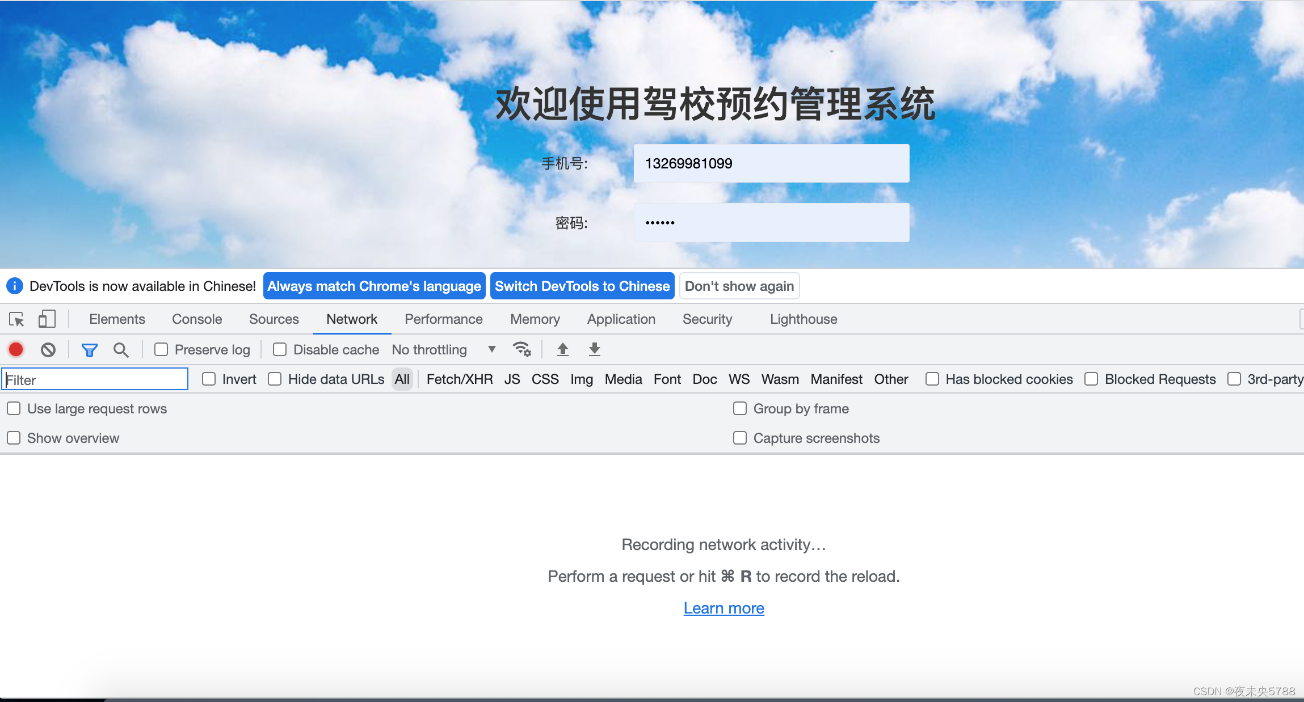The height and width of the screenshot is (702, 1304).
Task: Click Switch DevTools to Chinese button
Action: tap(582, 286)
